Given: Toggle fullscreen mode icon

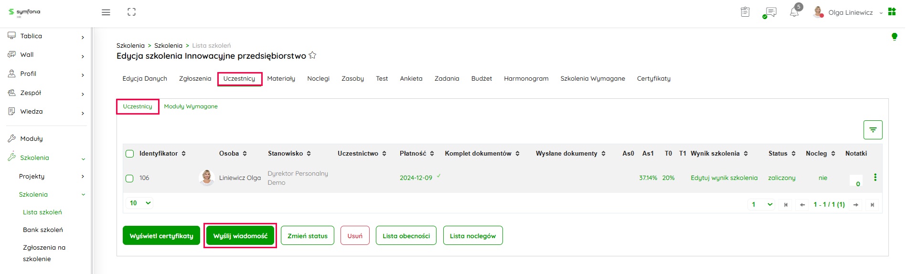Looking at the screenshot, I should (x=132, y=12).
